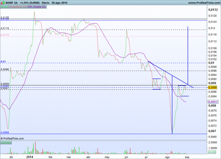Click the 0,0104 price axis label
This screenshot has width=221, height=159.
tap(212, 55)
